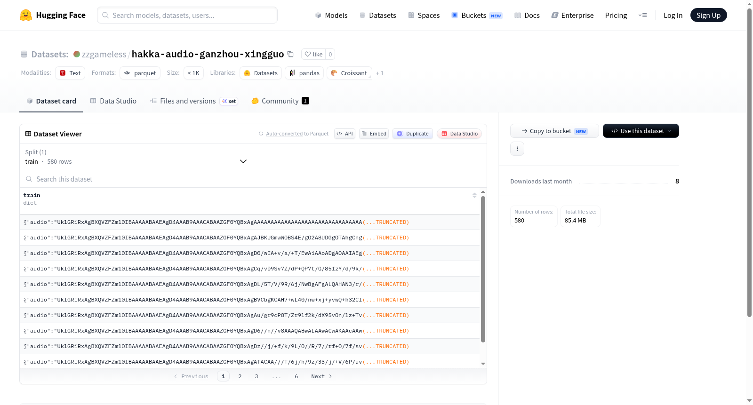Click Copy to bucket button
The width and height of the screenshot is (753, 405).
point(554,131)
